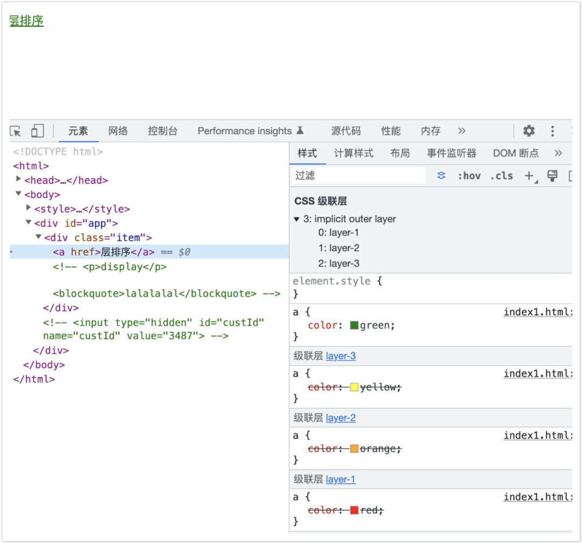Switch to the 元素 tab

(78, 130)
